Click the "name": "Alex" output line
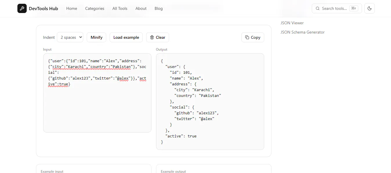 (x=187, y=78)
